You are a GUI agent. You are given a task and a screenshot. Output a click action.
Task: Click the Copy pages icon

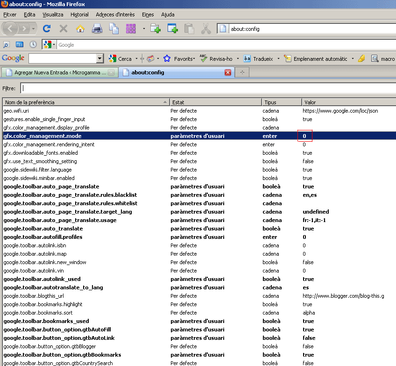tap(114, 29)
